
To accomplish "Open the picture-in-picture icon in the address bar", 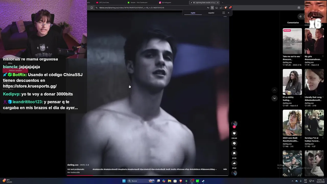I will [x=216, y=8].
